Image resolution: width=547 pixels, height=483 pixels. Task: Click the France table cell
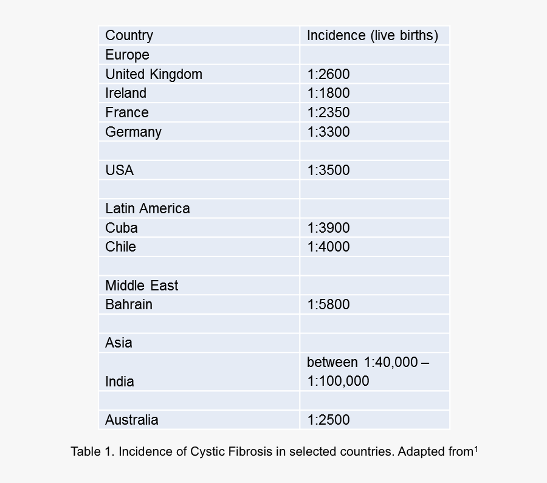coord(127,112)
